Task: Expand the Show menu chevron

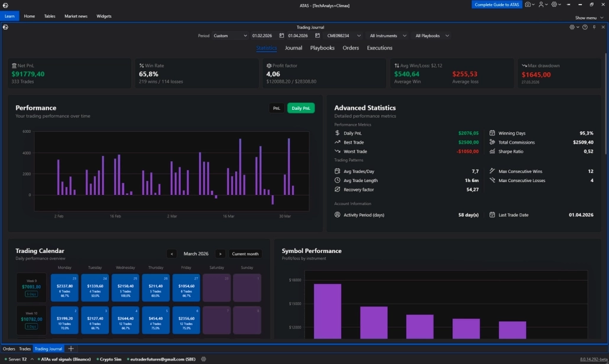Action: pos(602,18)
